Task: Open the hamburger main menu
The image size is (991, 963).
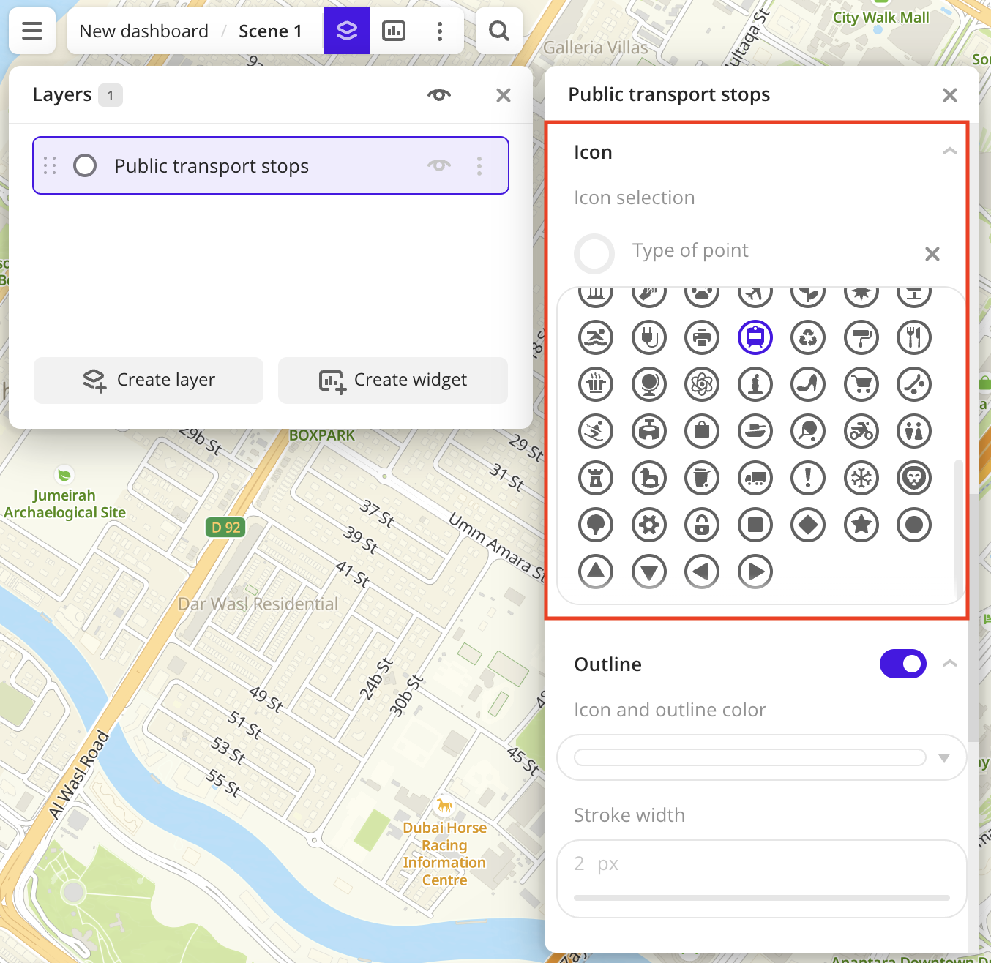Action: [x=32, y=31]
